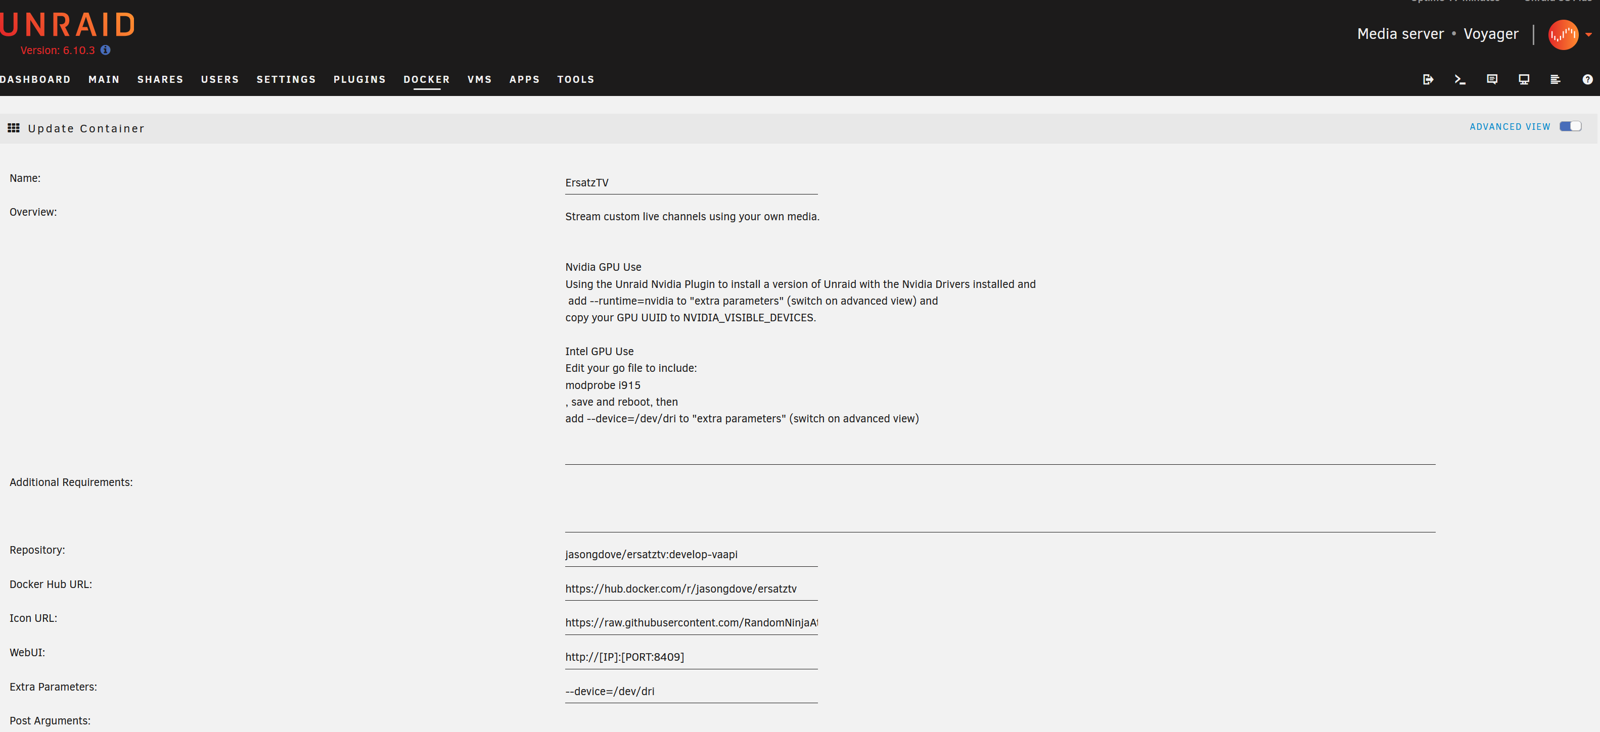This screenshot has height=732, width=1600.
Task: Click the 'ADVANCED VIEW' label
Action: 1510,127
